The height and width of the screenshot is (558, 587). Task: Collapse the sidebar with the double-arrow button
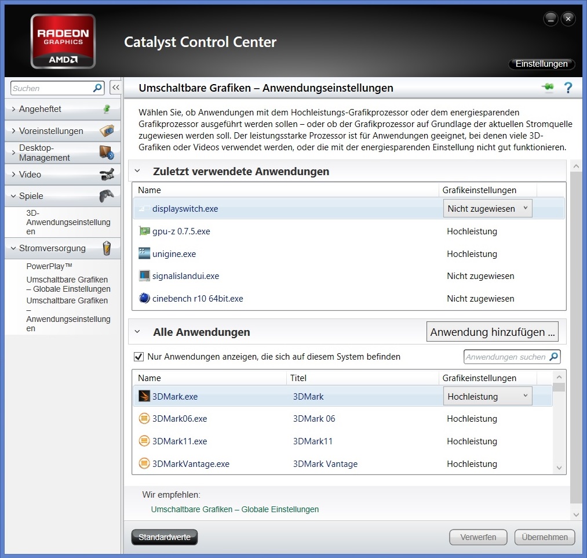point(116,88)
